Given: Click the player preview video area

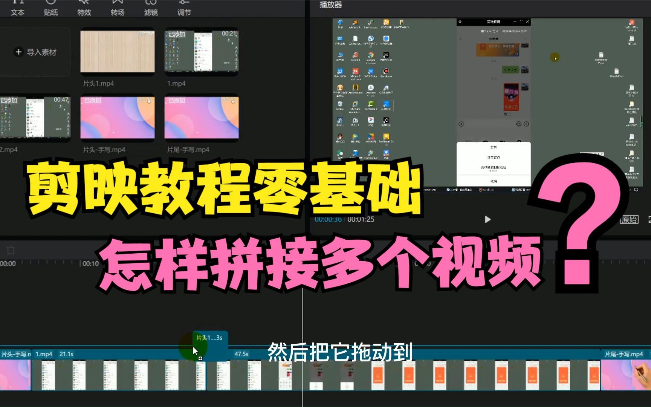Looking at the screenshot, I should (x=488, y=105).
